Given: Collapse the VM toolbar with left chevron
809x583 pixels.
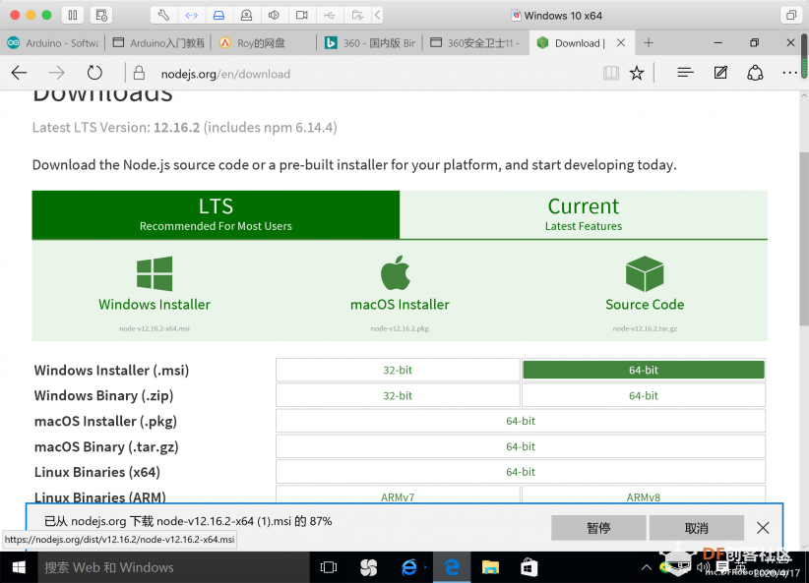Looking at the screenshot, I should pyautogui.click(x=378, y=15).
